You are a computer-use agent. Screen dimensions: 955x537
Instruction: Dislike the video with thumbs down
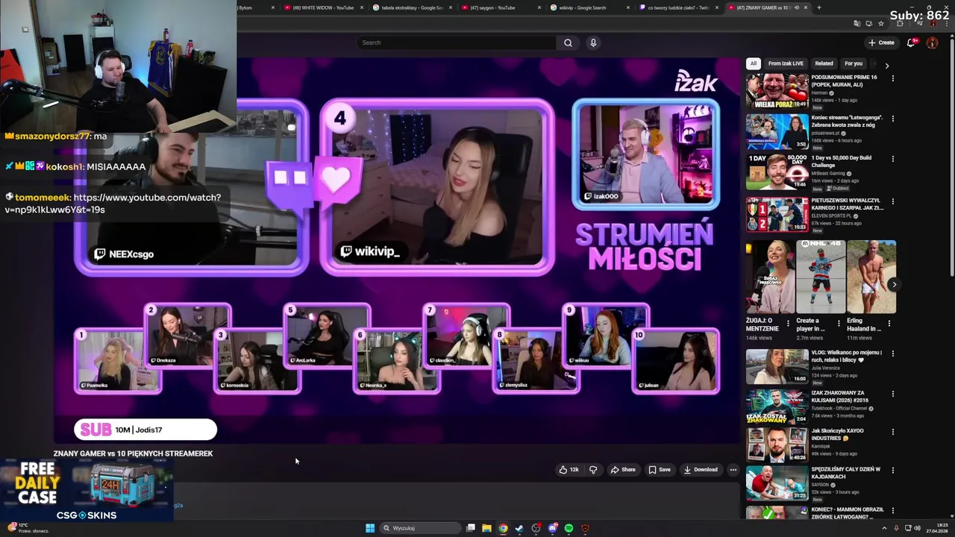593,470
